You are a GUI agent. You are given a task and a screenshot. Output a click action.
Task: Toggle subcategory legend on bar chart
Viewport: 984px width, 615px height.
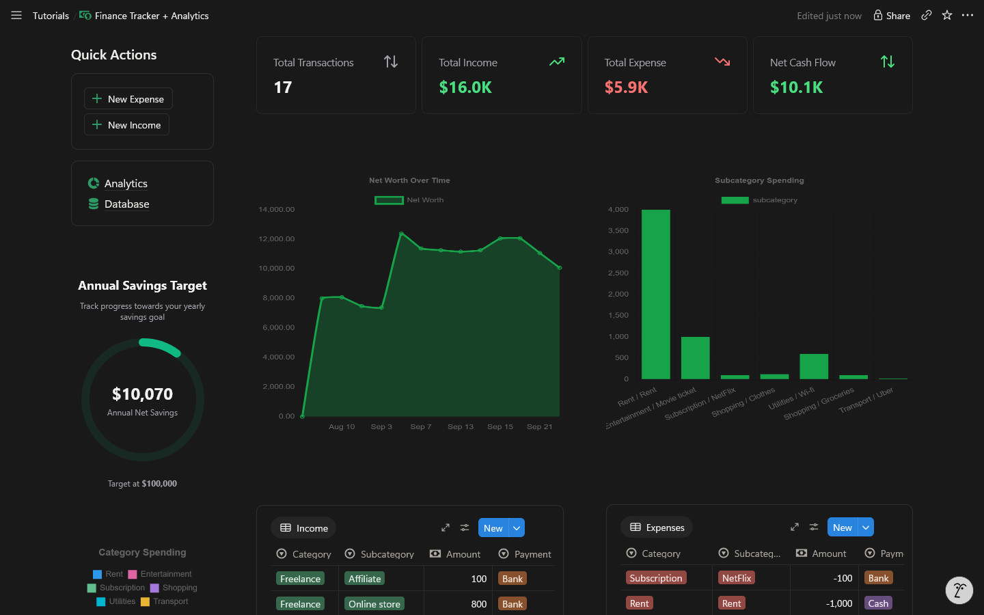759,200
